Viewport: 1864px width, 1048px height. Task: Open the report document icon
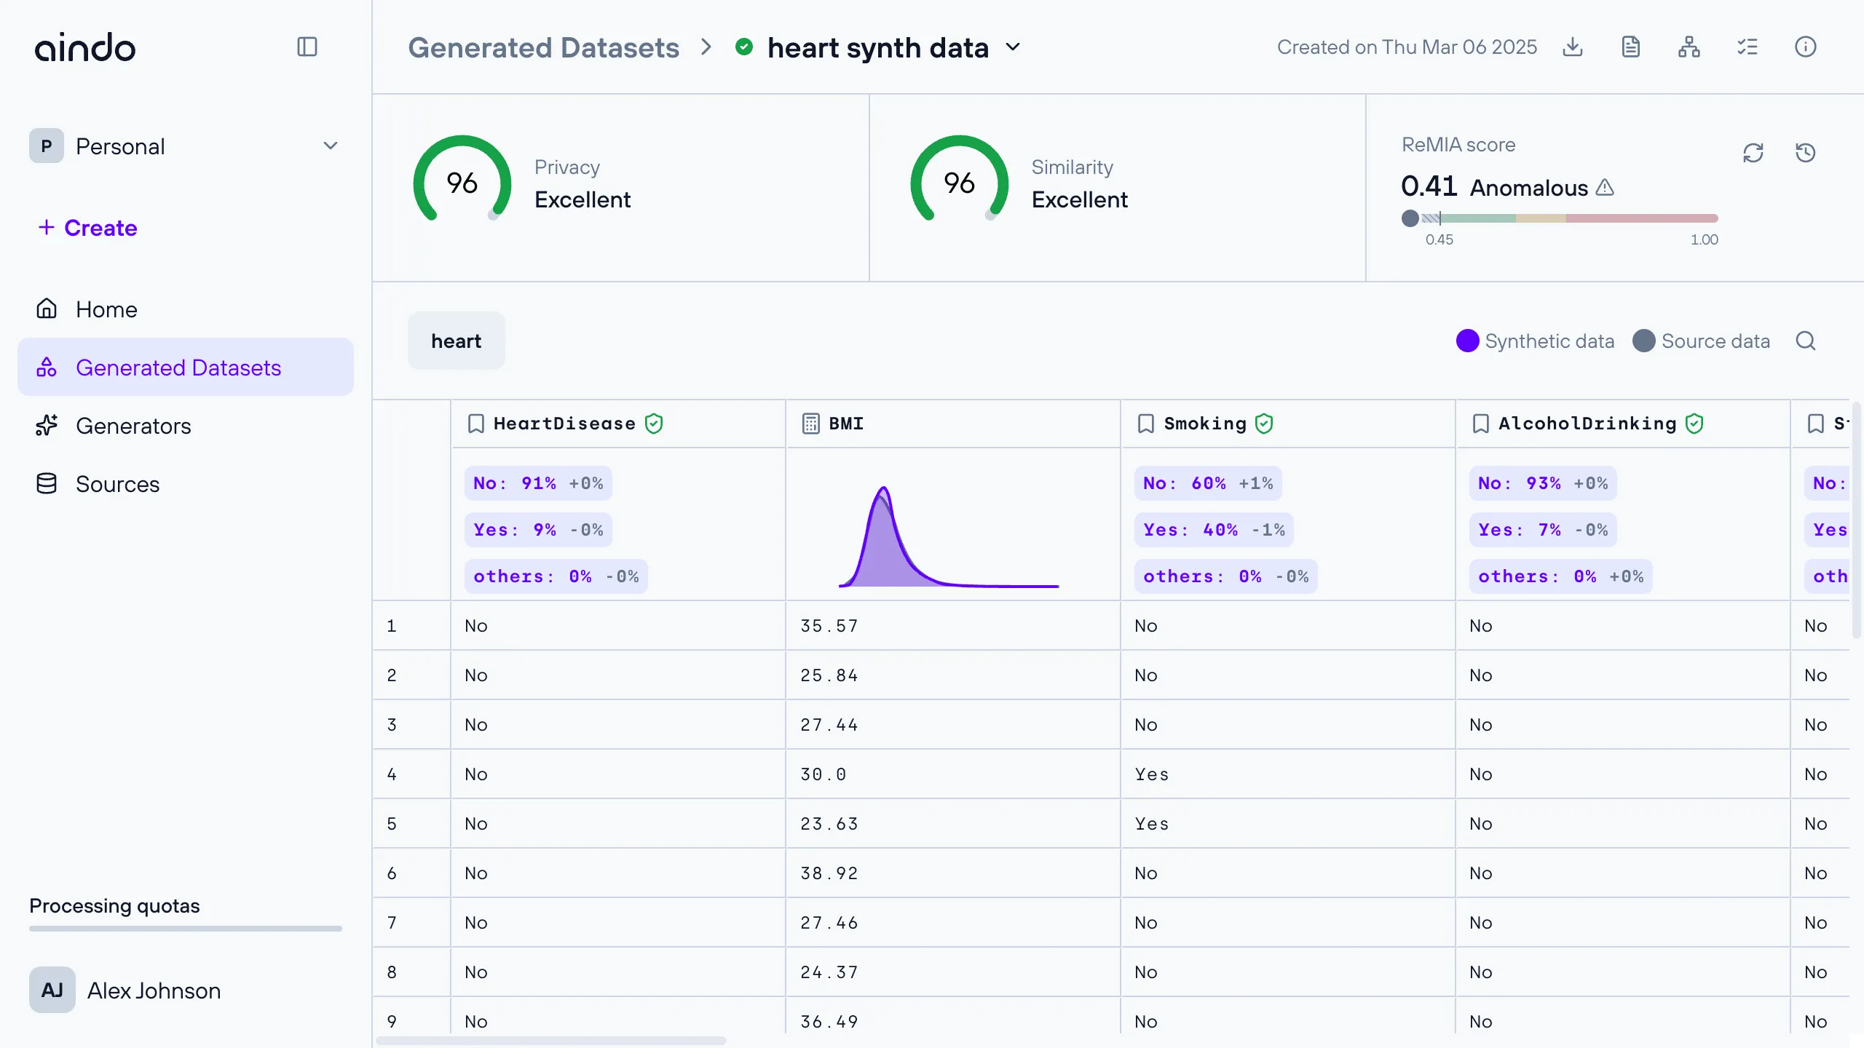(1631, 47)
